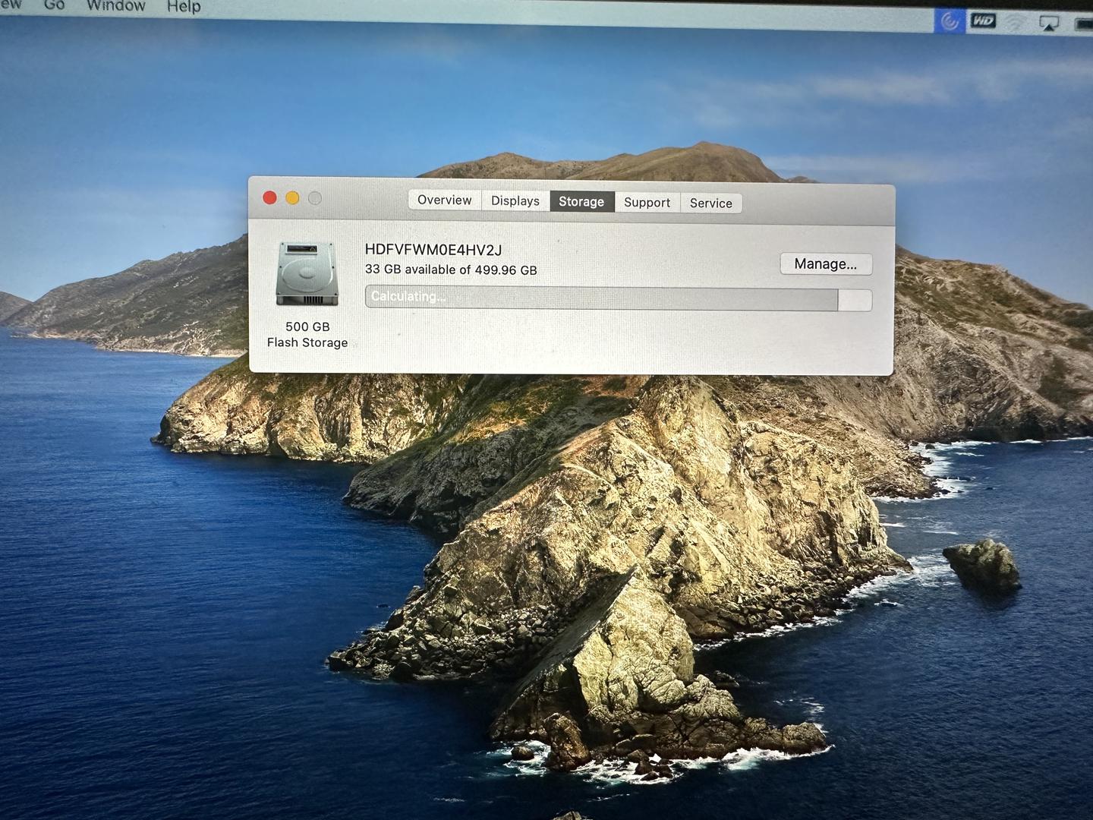Open the Support tab
Viewport: 1093px width, 820px height.
tap(647, 202)
